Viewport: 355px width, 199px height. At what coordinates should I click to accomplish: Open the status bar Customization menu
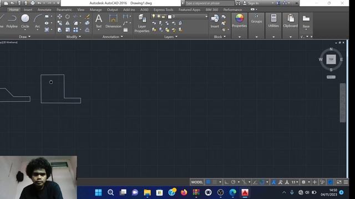[346, 182]
